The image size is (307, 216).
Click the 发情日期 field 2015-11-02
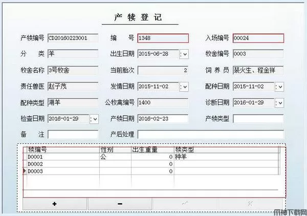(x=158, y=87)
